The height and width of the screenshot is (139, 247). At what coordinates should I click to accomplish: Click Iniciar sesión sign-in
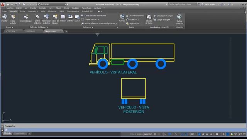[208, 4]
